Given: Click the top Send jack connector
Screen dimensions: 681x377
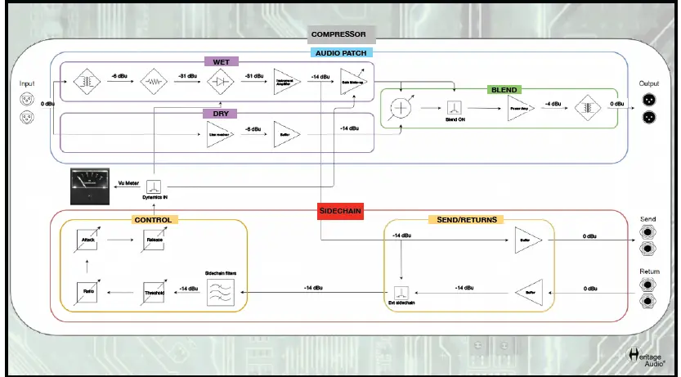Looking at the screenshot, I should pyautogui.click(x=647, y=232).
